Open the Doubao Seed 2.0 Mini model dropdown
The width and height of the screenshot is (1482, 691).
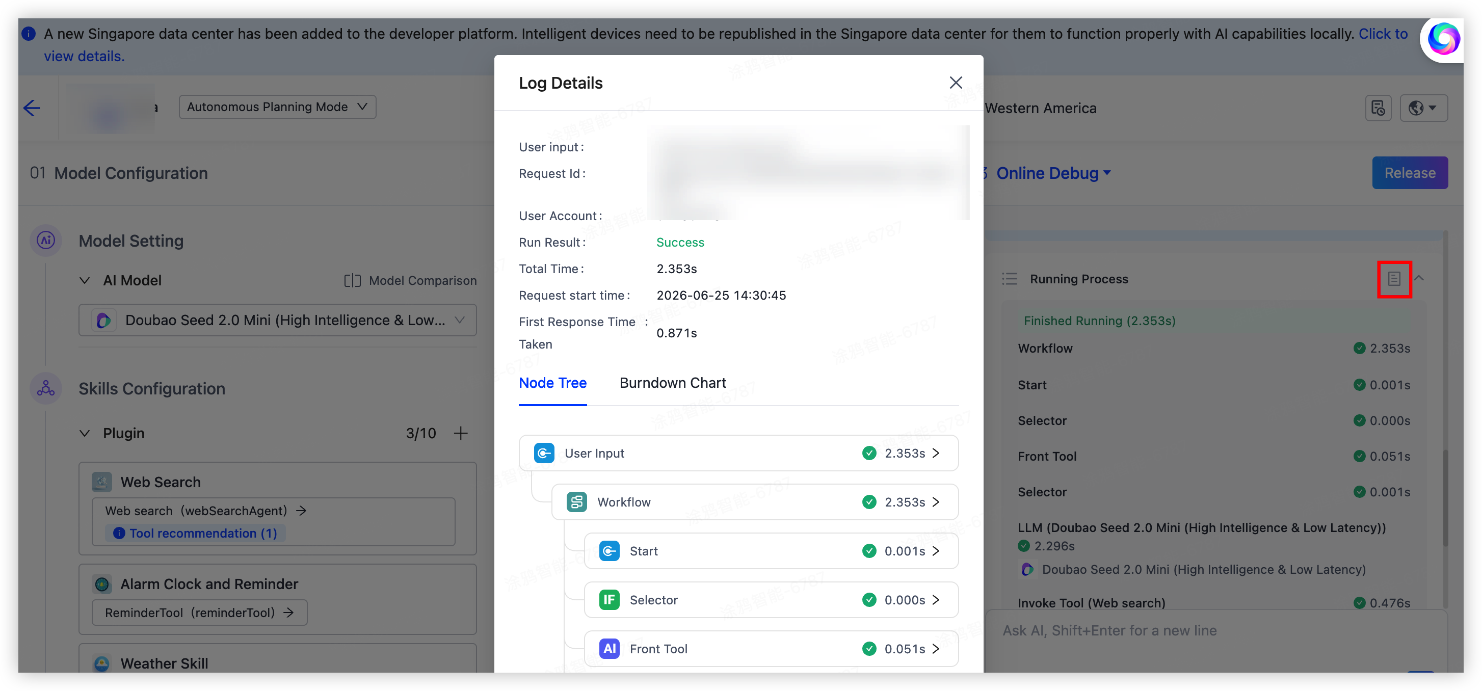pyautogui.click(x=277, y=320)
